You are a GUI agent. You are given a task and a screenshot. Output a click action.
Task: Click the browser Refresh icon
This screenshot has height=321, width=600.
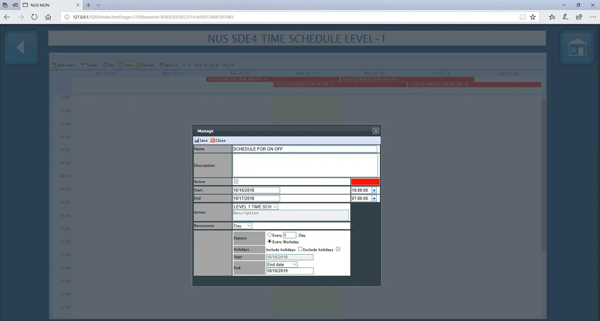tap(34, 17)
